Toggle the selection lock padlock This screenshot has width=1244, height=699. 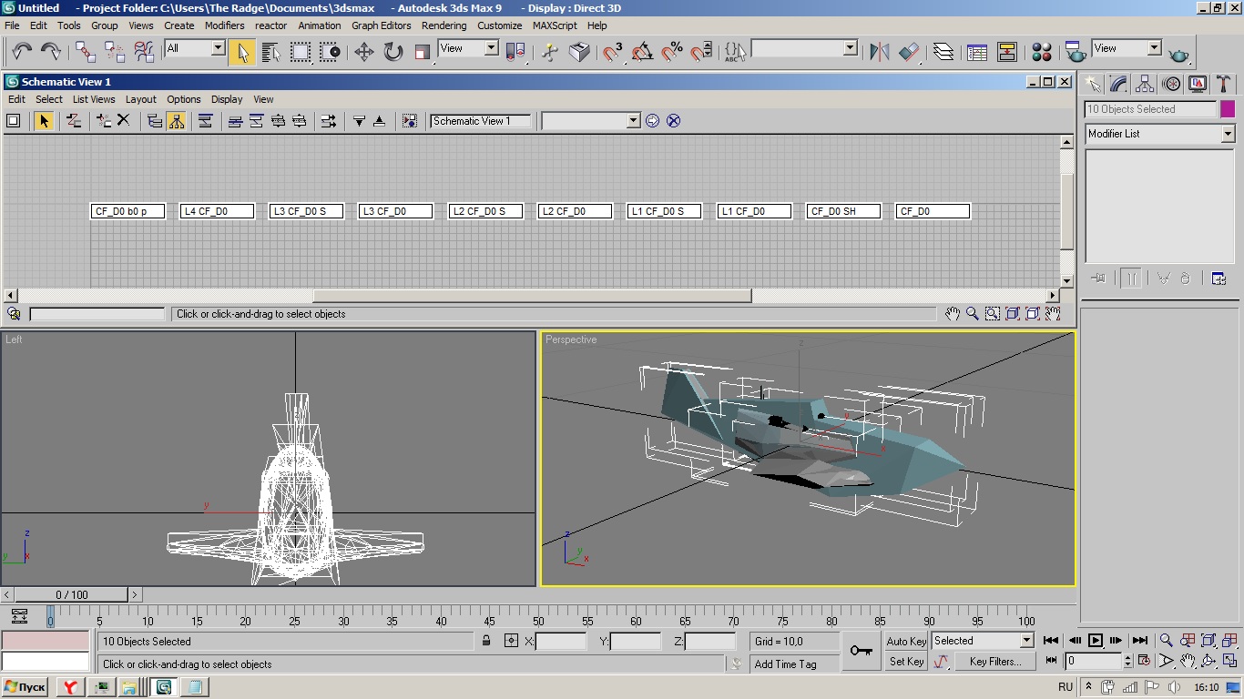click(486, 641)
